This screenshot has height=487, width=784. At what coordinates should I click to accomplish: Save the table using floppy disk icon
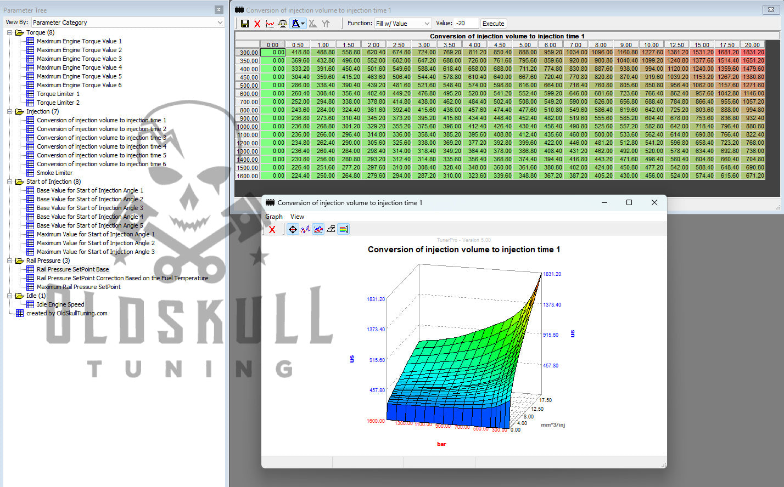(245, 24)
